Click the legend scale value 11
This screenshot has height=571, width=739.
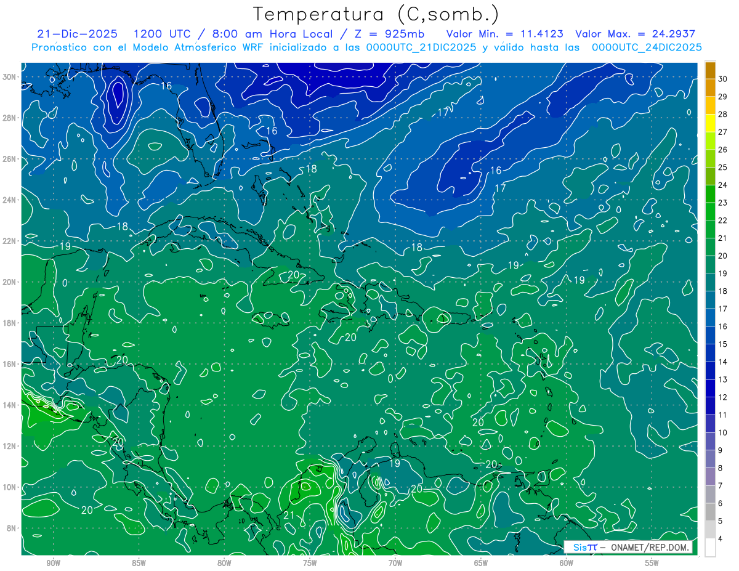click(x=723, y=415)
